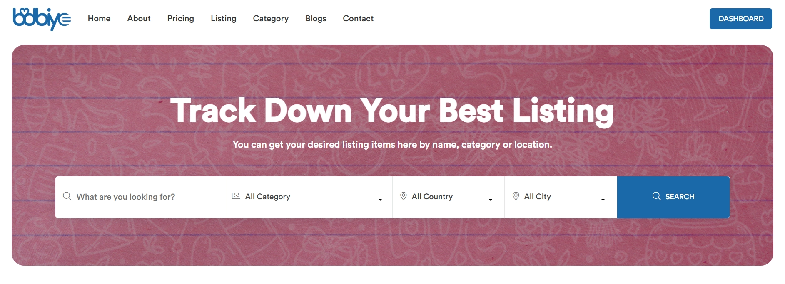This screenshot has height=284, width=785.
Task: Go to the Home menu item
Action: point(99,19)
